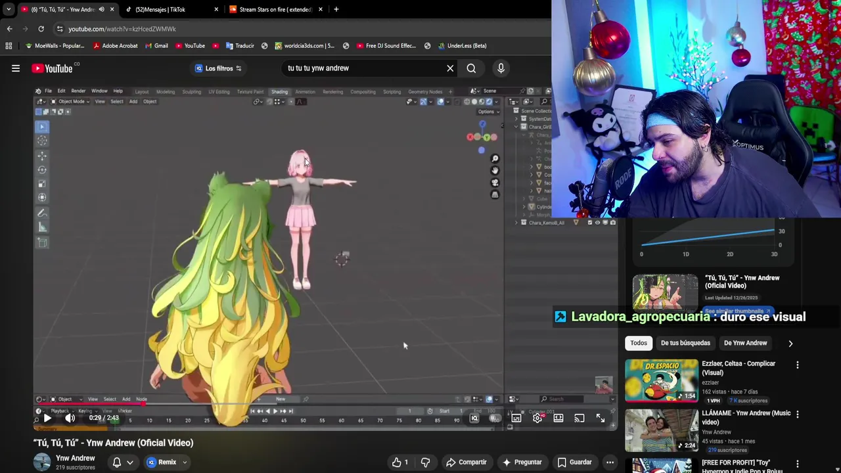Go to YouTube home via the logo
This screenshot has width=841, height=473.
(x=52, y=68)
